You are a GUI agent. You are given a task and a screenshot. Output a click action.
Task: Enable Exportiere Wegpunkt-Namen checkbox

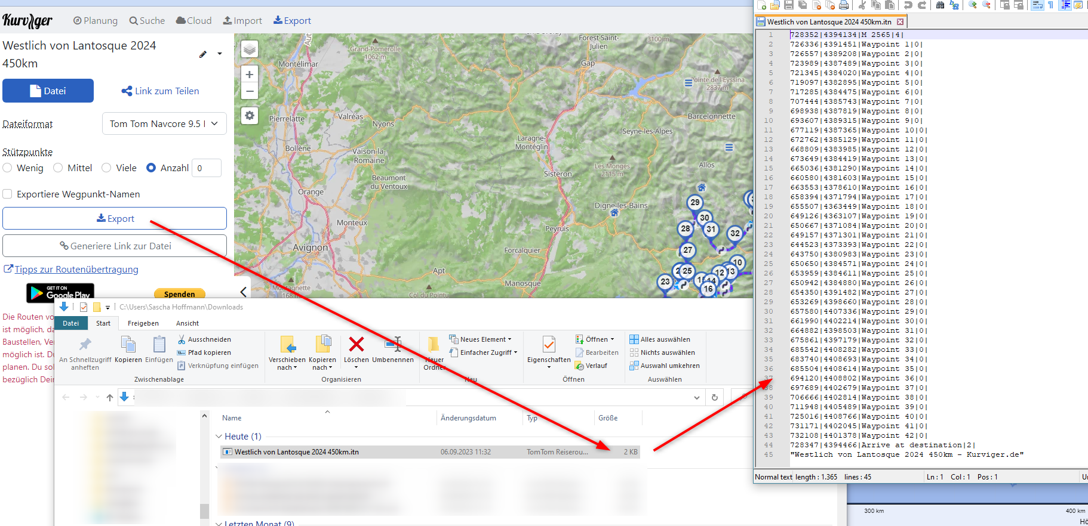(8, 194)
